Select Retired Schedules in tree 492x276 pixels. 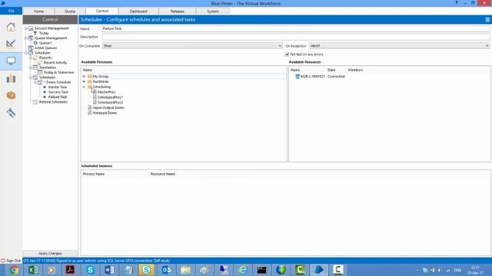[x=53, y=102]
